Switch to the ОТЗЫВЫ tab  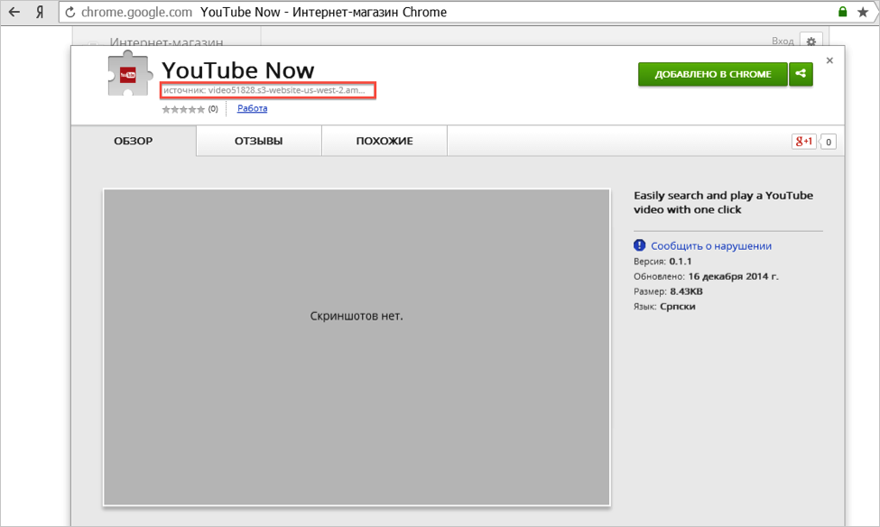pyautogui.click(x=259, y=141)
